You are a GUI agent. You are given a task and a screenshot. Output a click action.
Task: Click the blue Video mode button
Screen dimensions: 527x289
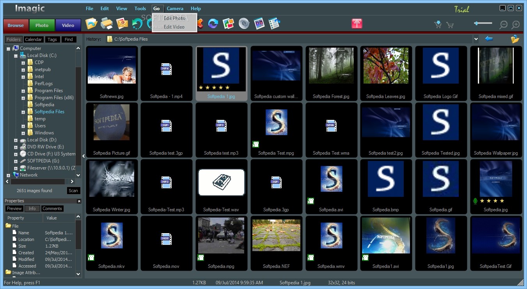(68, 25)
